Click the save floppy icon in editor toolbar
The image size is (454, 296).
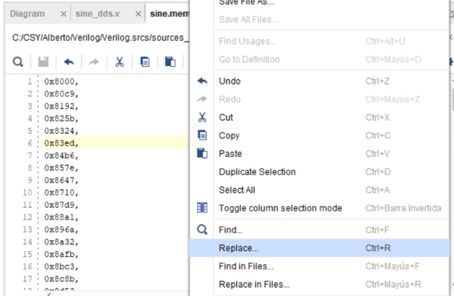43,61
